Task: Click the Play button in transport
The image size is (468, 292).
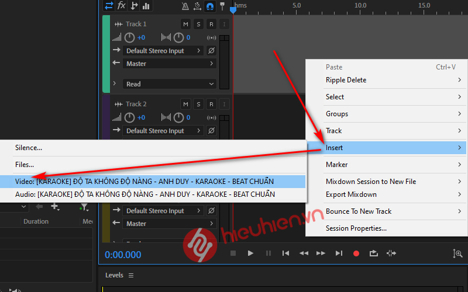Action: point(250,253)
